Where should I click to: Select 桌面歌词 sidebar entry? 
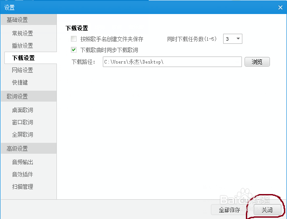[22, 110]
